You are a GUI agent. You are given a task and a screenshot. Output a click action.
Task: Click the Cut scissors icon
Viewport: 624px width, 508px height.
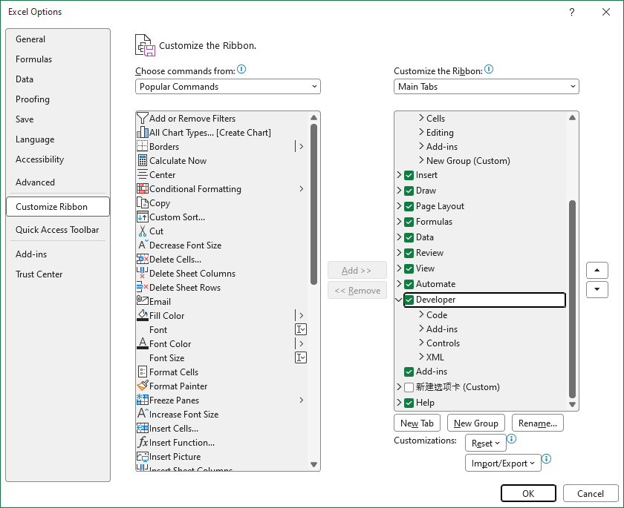pos(143,231)
